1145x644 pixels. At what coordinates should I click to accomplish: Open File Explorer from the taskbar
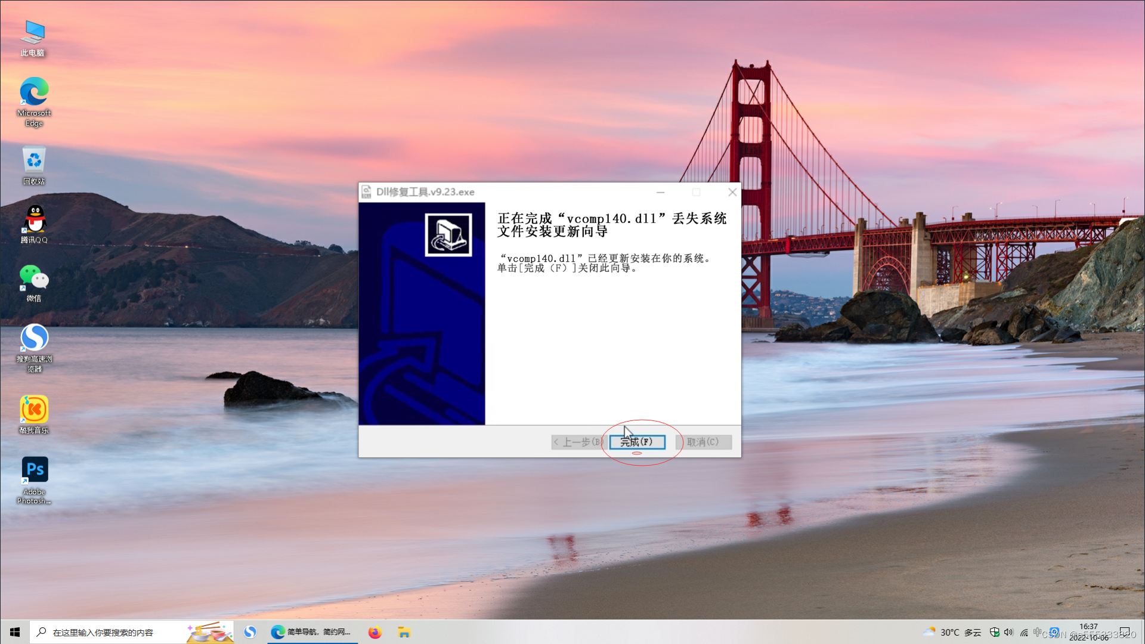[x=404, y=632]
